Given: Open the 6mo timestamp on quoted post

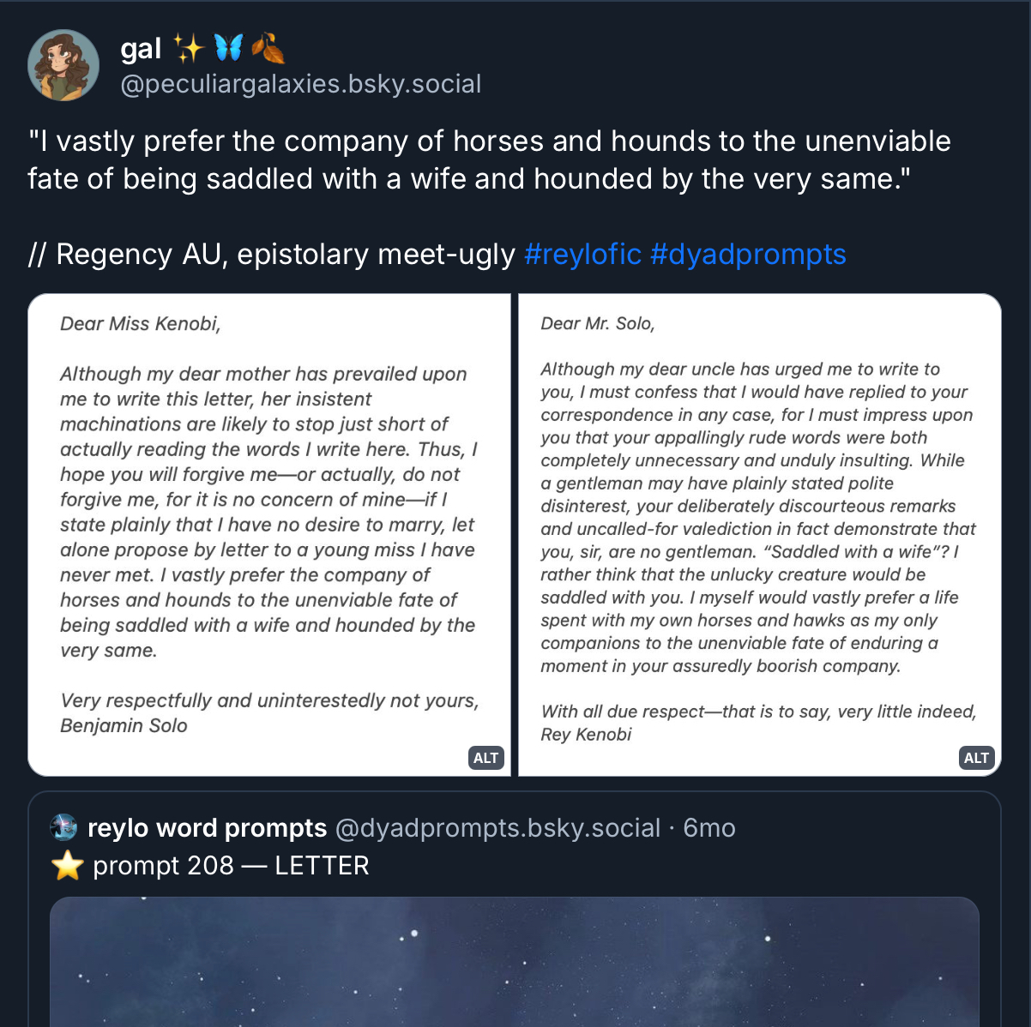Looking at the screenshot, I should click(x=709, y=828).
